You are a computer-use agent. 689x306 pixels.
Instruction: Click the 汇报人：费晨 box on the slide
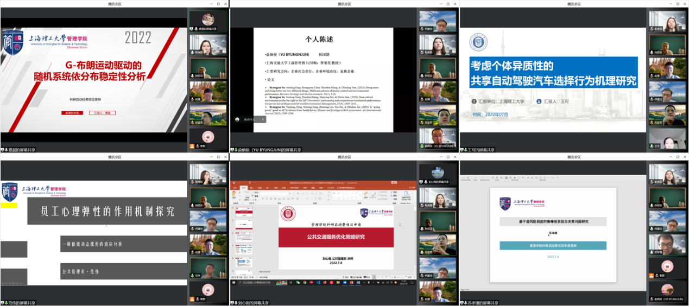(103, 113)
